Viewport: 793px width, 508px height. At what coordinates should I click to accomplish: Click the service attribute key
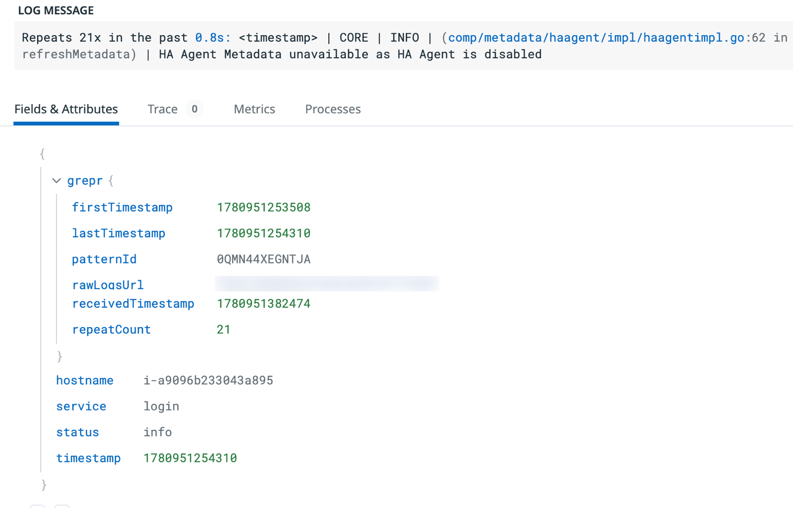pos(81,406)
